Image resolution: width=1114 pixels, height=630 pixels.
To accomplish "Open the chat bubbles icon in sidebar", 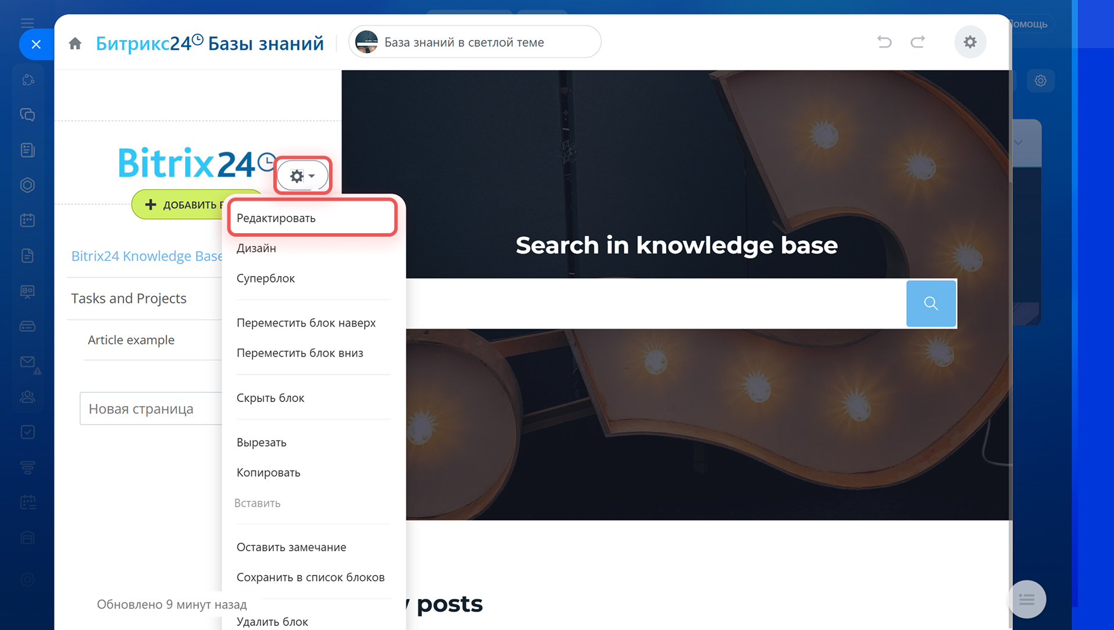I will tap(27, 115).
